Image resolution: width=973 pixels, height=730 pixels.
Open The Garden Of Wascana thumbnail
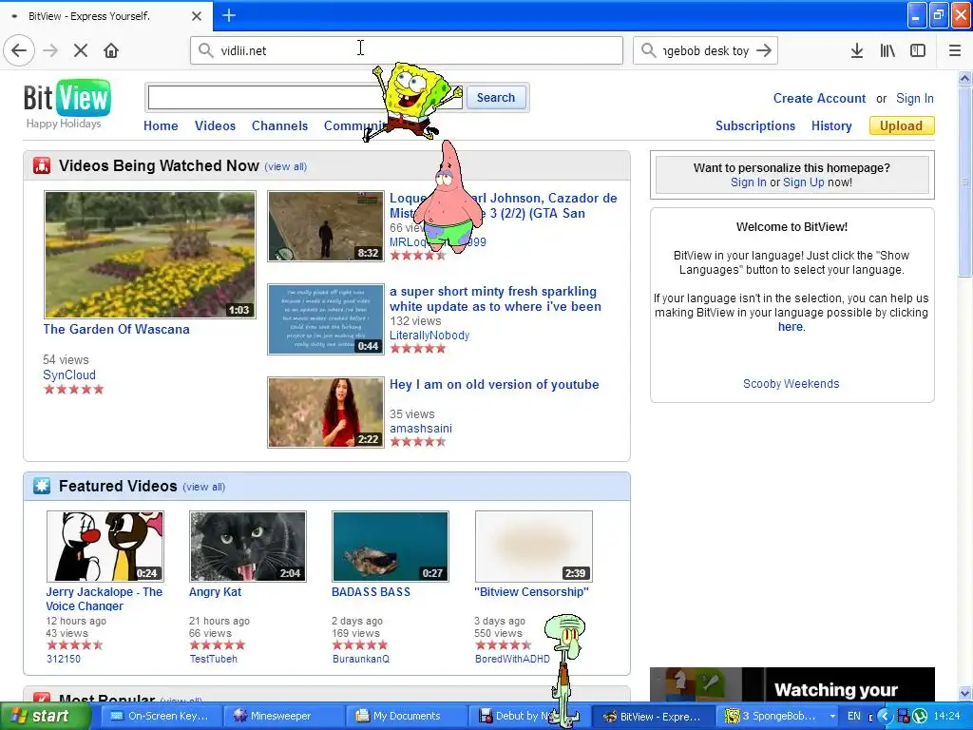[149, 255]
